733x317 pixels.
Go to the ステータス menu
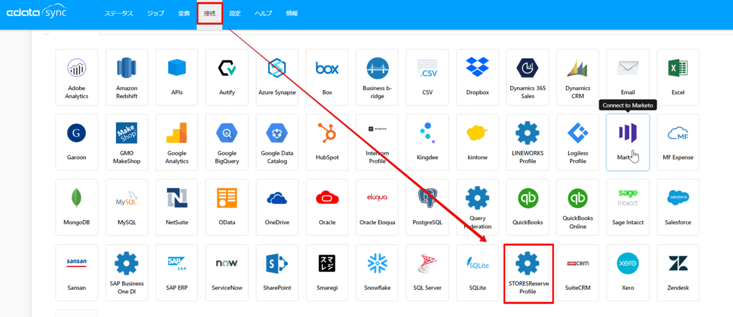point(119,13)
